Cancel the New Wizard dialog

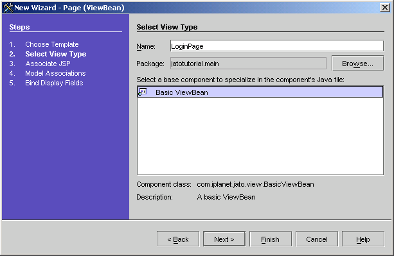317,239
